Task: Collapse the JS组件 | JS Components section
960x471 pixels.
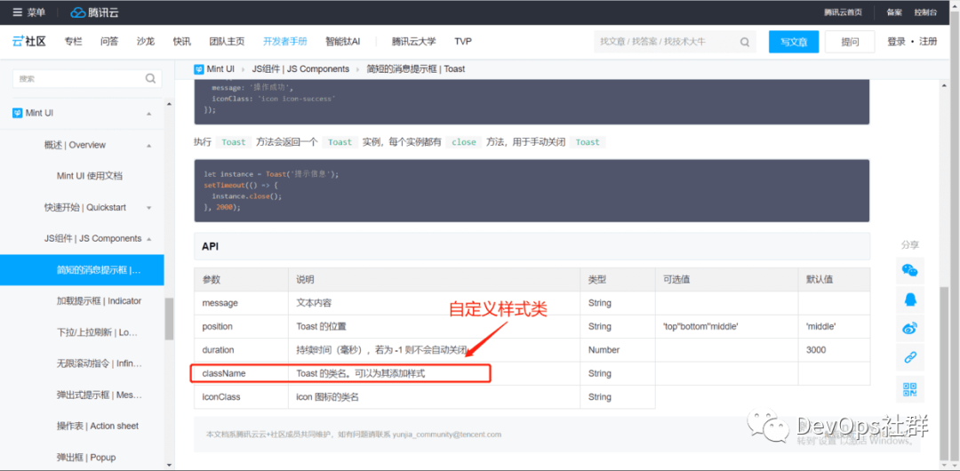Action: click(148, 239)
